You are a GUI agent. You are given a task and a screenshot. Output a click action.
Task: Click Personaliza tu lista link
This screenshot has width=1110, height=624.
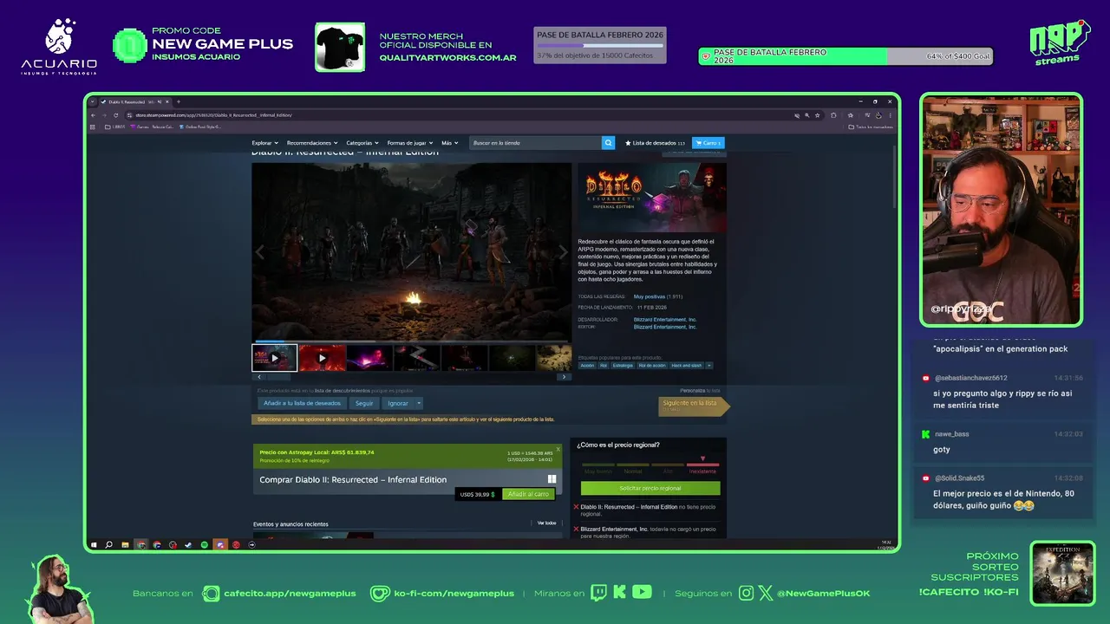tap(700, 391)
